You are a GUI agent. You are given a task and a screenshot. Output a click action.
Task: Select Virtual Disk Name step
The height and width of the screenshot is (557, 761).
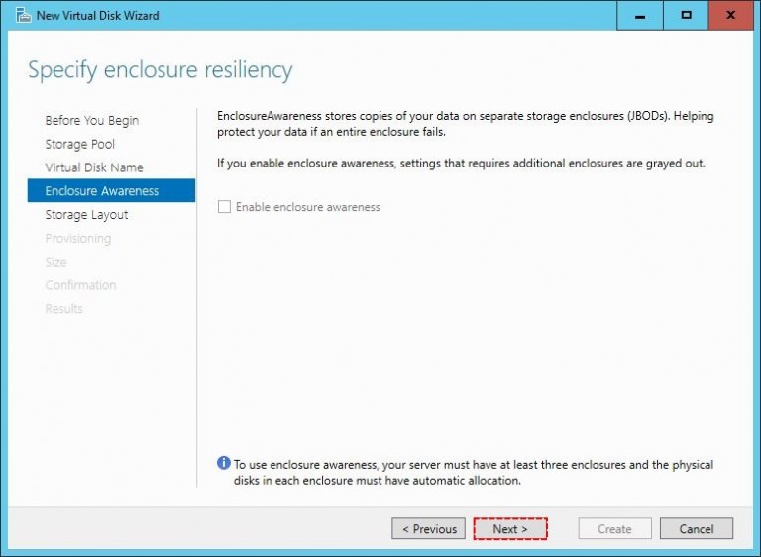click(x=93, y=167)
